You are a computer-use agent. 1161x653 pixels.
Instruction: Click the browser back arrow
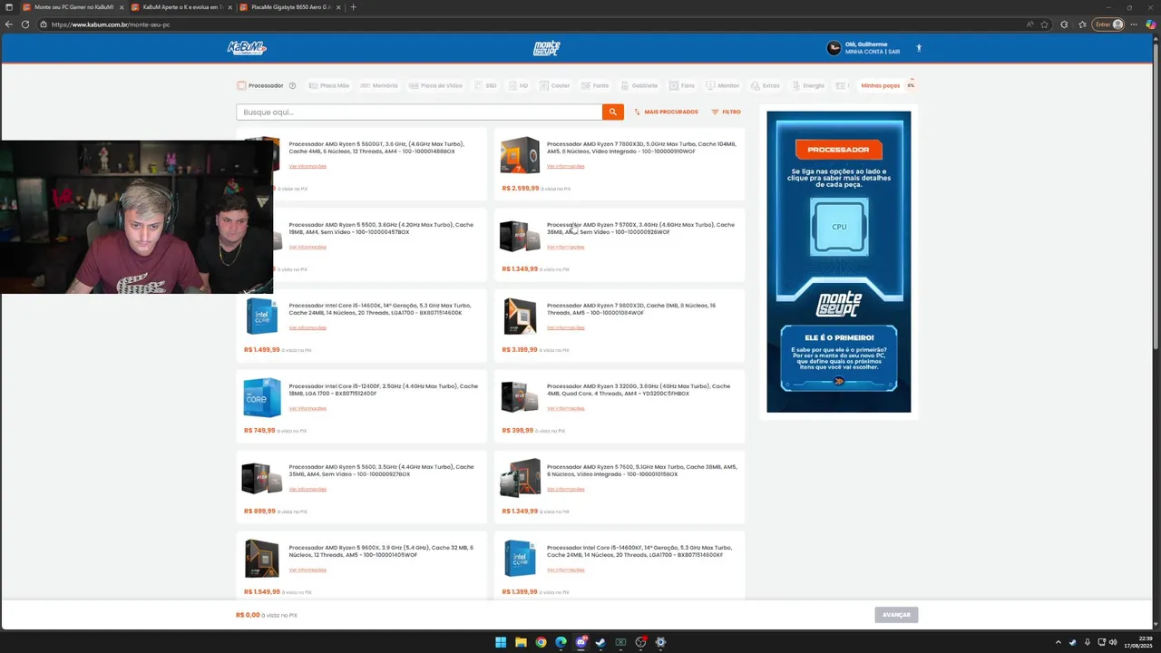[x=9, y=24]
